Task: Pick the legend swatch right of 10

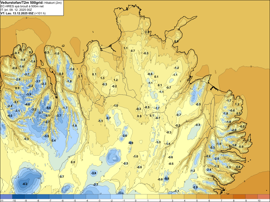Action: click(x=264, y=197)
